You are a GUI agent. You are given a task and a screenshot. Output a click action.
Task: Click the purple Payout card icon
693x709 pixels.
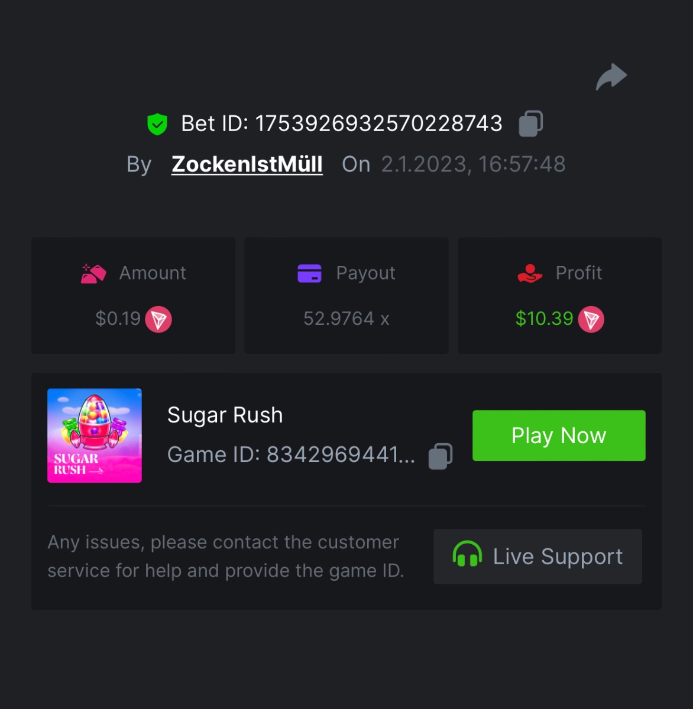(x=309, y=274)
